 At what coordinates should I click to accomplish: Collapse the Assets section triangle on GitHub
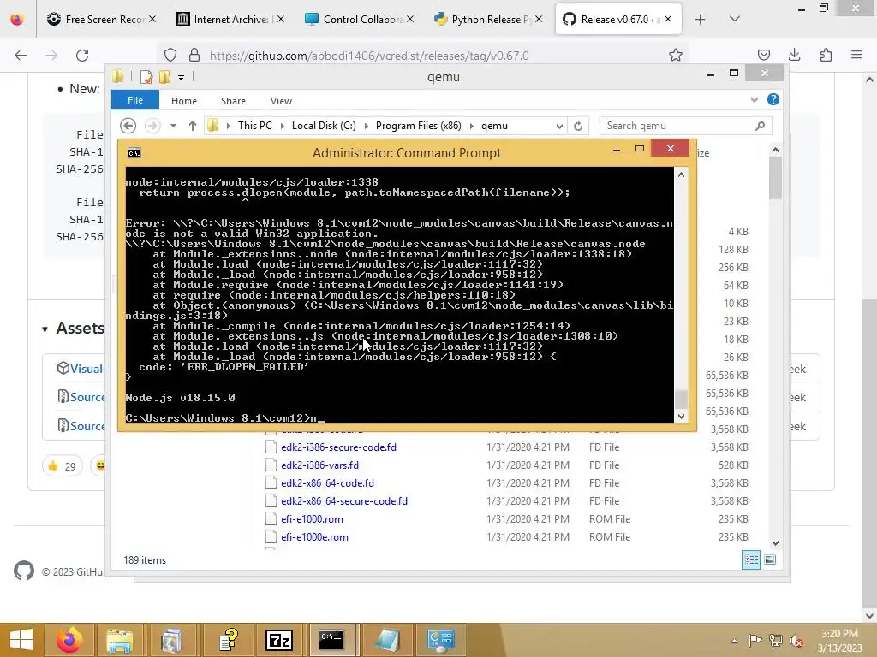(45, 329)
